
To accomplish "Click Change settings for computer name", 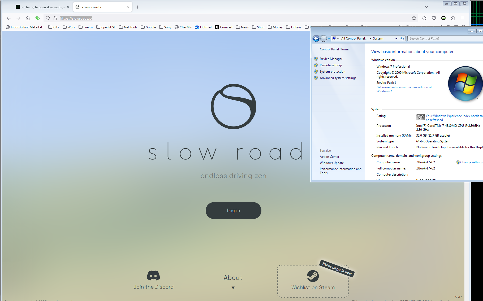I will [471, 162].
